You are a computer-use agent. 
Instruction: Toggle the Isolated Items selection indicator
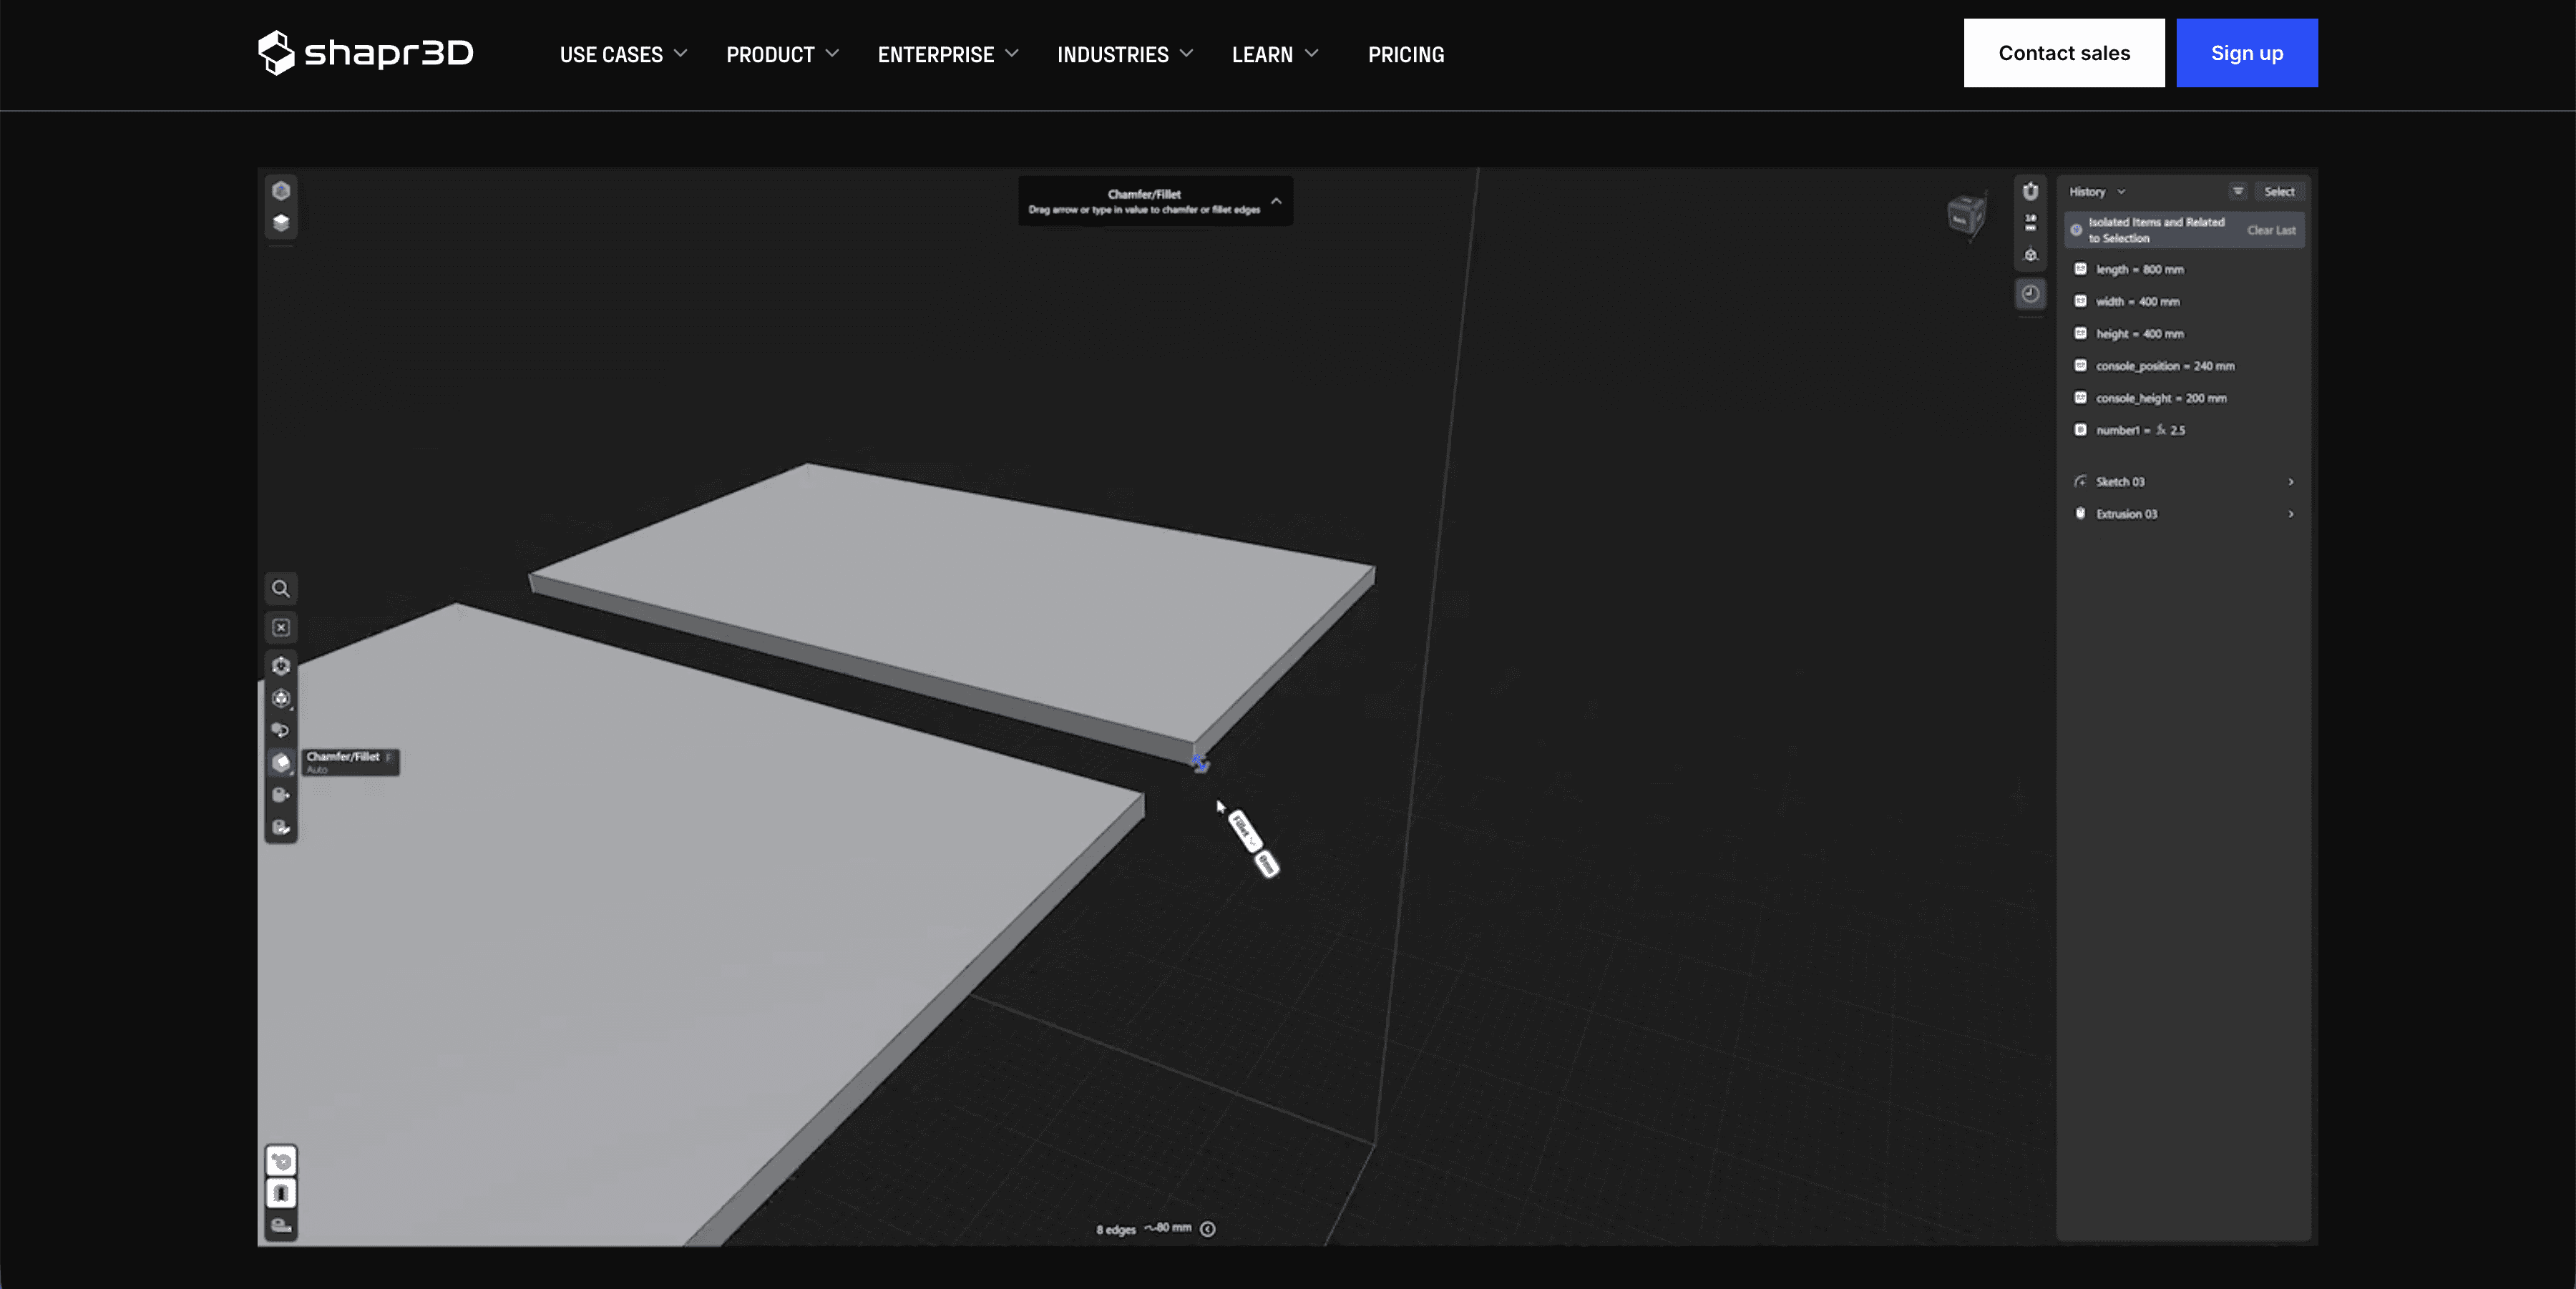coord(2077,230)
